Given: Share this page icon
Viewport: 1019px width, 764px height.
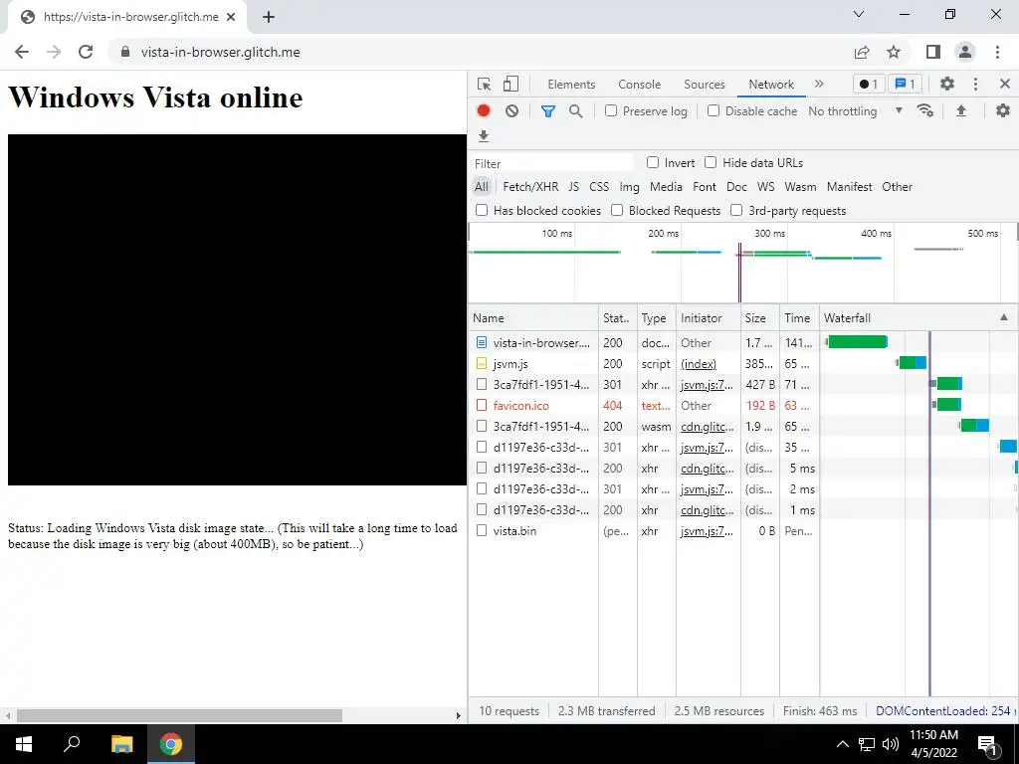Looking at the screenshot, I should tap(862, 52).
